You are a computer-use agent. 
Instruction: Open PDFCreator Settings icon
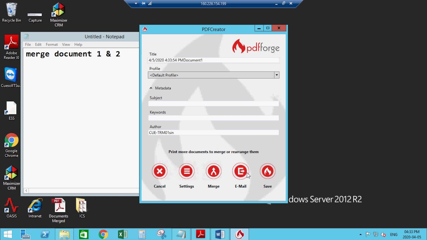[186, 171]
